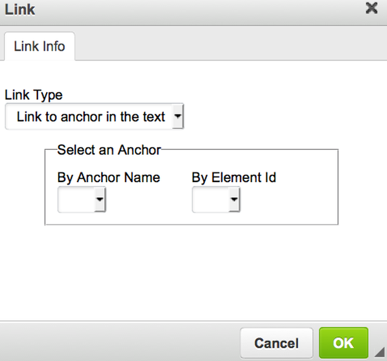Screen dimensions: 387x361
Task: Click the Link Type label
Action: tap(33, 95)
